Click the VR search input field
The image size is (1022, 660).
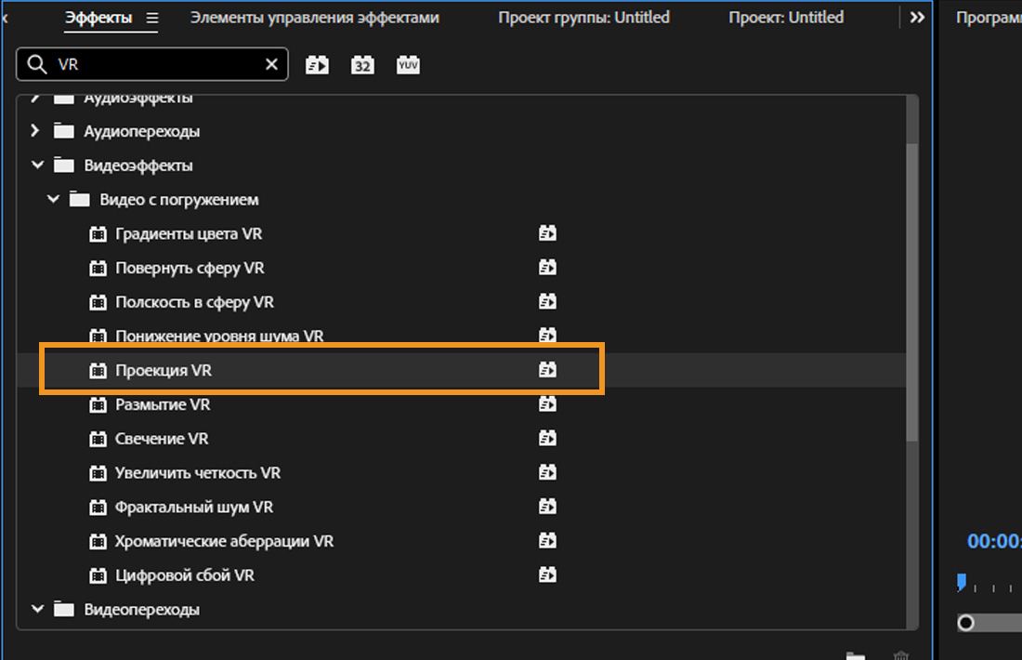click(151, 64)
